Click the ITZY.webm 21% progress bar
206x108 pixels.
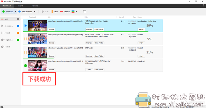[x=38, y=58]
